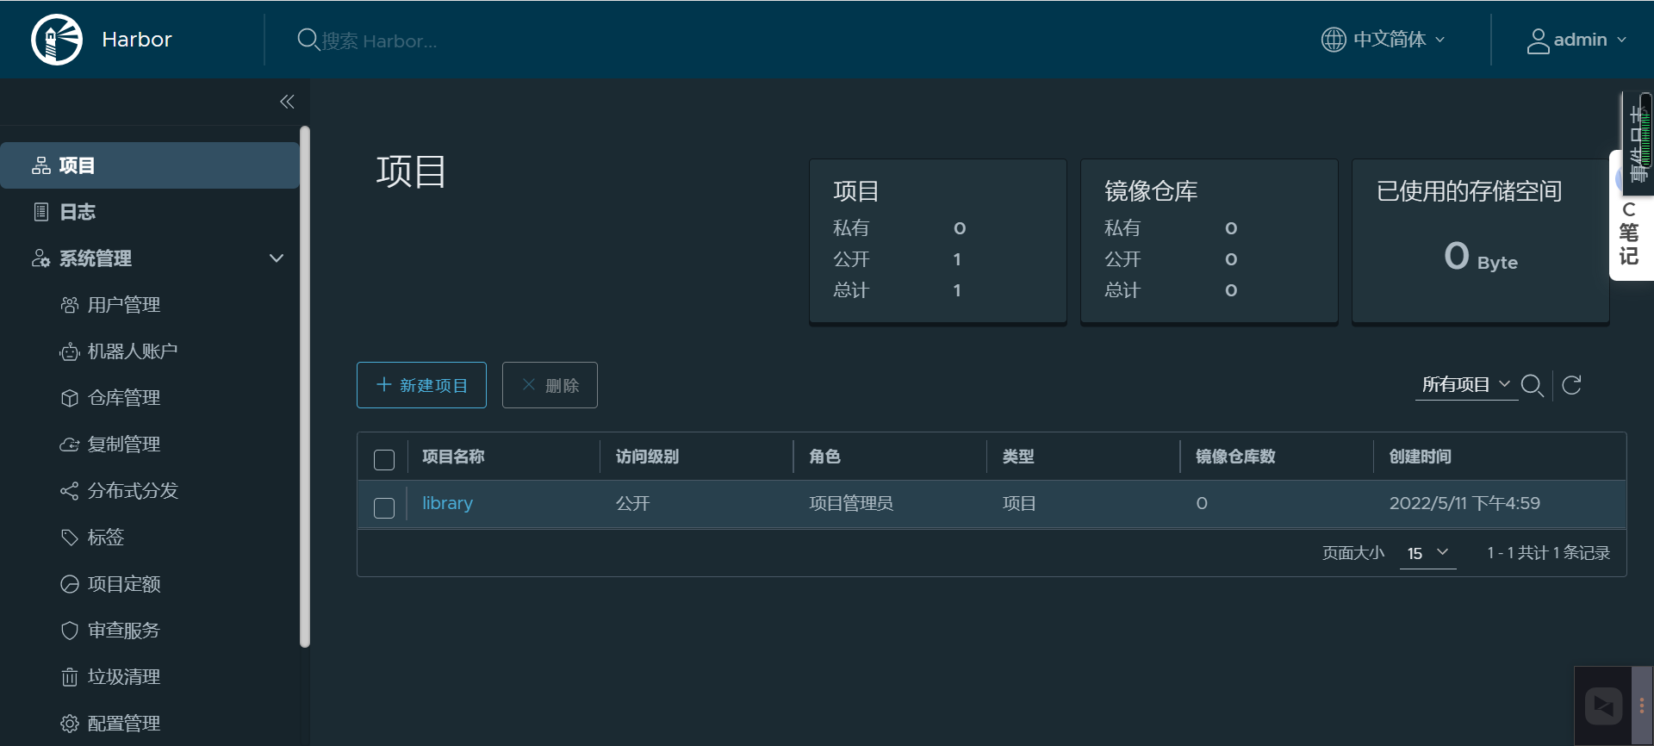The width and height of the screenshot is (1654, 746).
Task: Click the 分布式分发 share icon
Action: 70,491
